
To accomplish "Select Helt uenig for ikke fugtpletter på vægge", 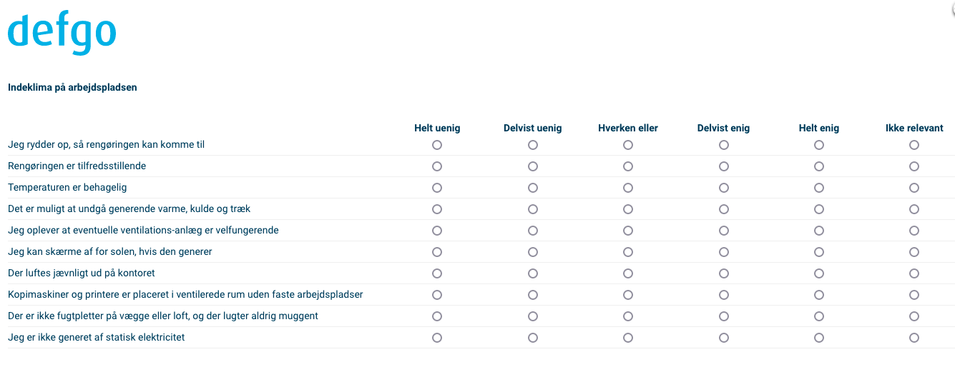I will [437, 316].
